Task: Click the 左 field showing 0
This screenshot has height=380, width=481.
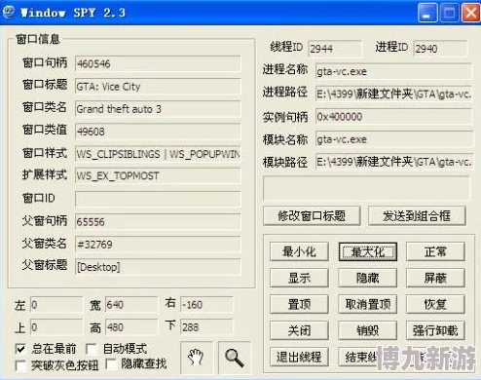Action: coord(56,305)
